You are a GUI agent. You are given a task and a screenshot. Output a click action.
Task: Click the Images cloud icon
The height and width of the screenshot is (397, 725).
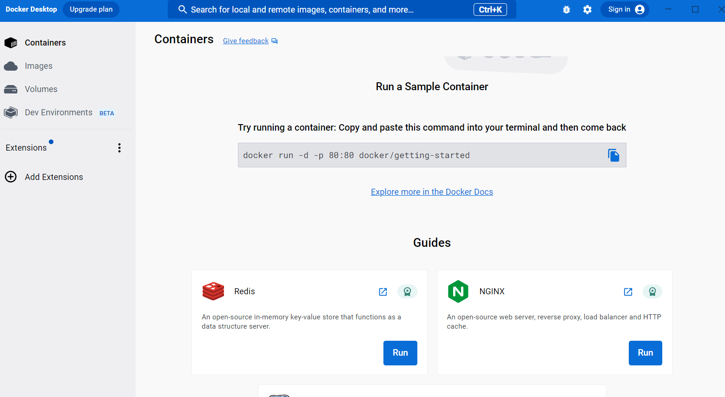click(11, 66)
